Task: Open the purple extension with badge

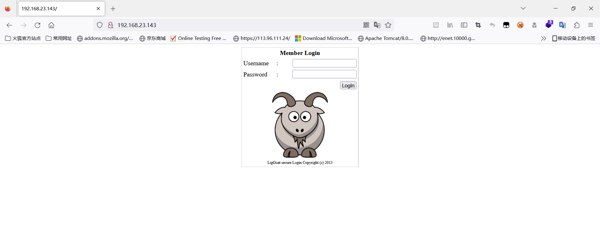Action: pos(549,24)
